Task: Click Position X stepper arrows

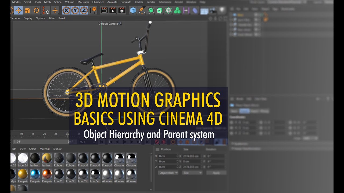Action: [x=177, y=156]
